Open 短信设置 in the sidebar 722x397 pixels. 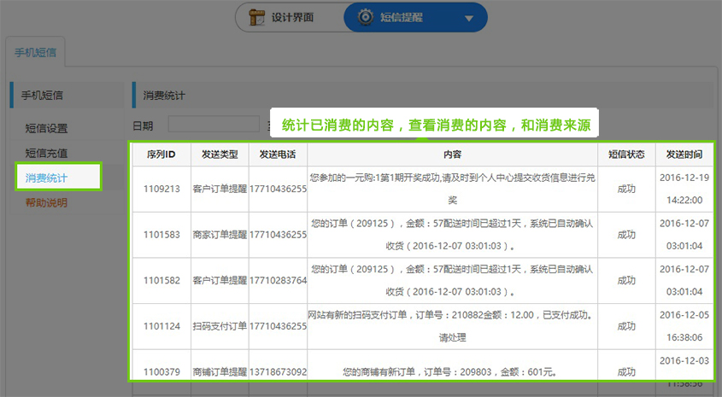pyautogui.click(x=46, y=129)
